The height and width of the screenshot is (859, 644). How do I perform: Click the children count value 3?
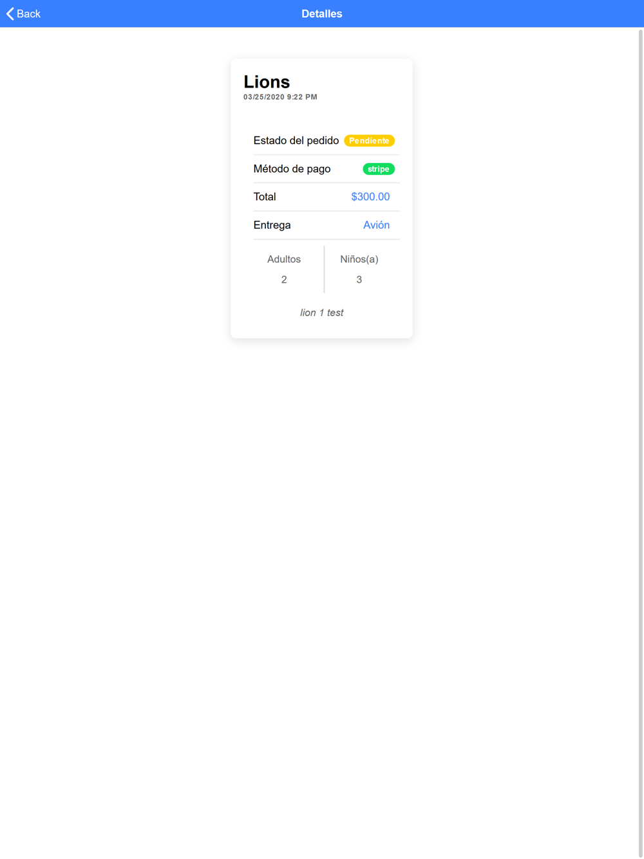pos(359,279)
